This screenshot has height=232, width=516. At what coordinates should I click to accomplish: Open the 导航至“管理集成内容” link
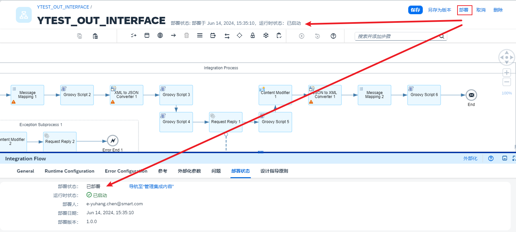151,186
